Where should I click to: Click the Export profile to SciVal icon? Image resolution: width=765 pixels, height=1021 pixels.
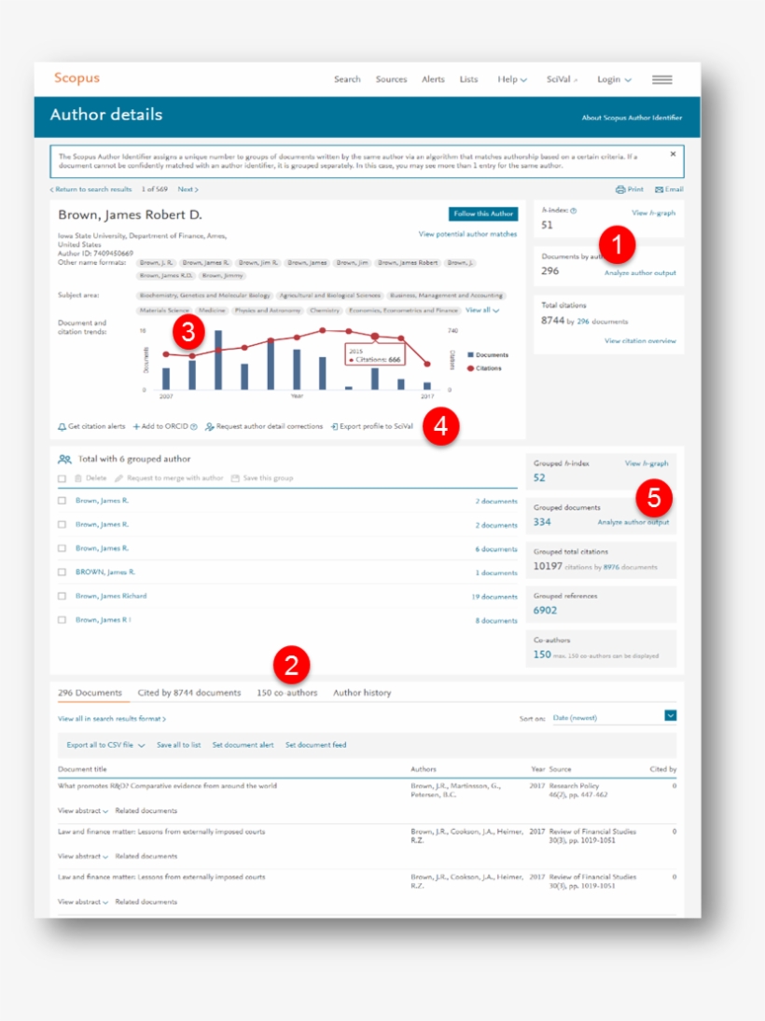tap(334, 427)
